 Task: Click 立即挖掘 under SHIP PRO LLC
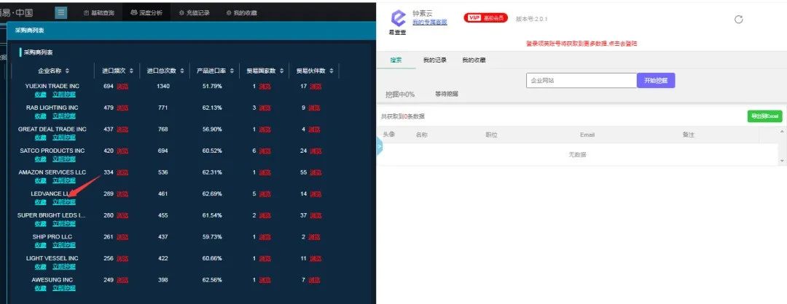(x=63, y=245)
